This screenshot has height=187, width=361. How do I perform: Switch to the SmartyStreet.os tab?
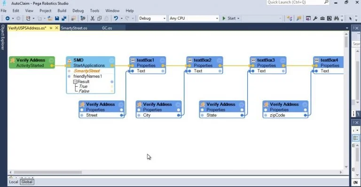74,28
